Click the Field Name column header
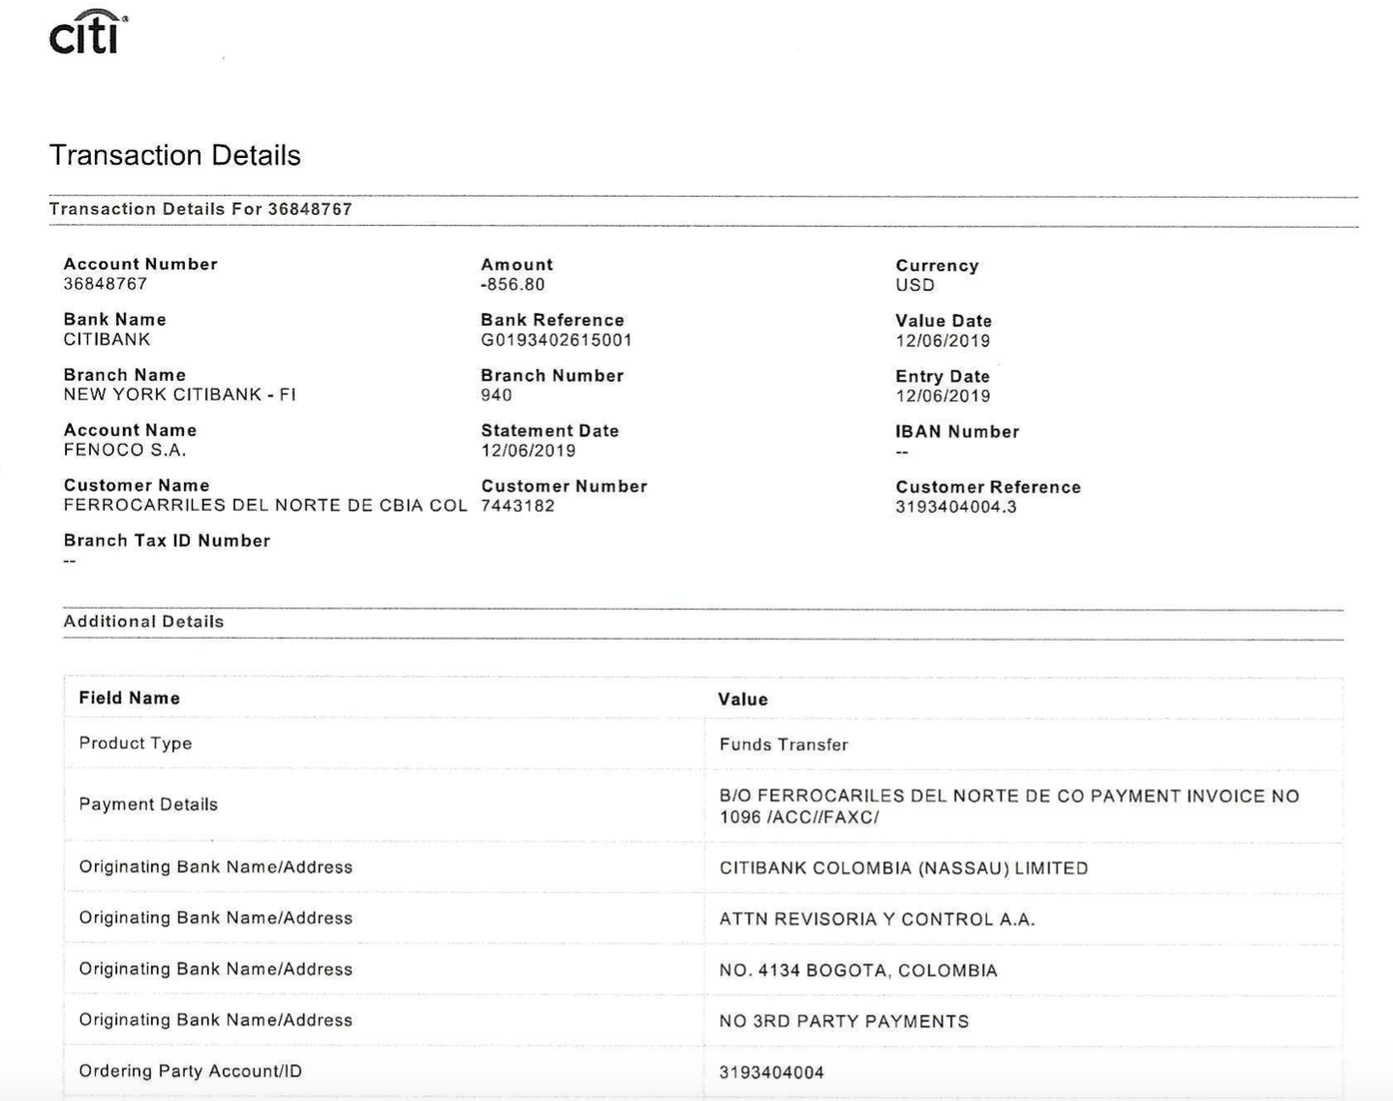The height and width of the screenshot is (1101, 1393). (x=130, y=699)
